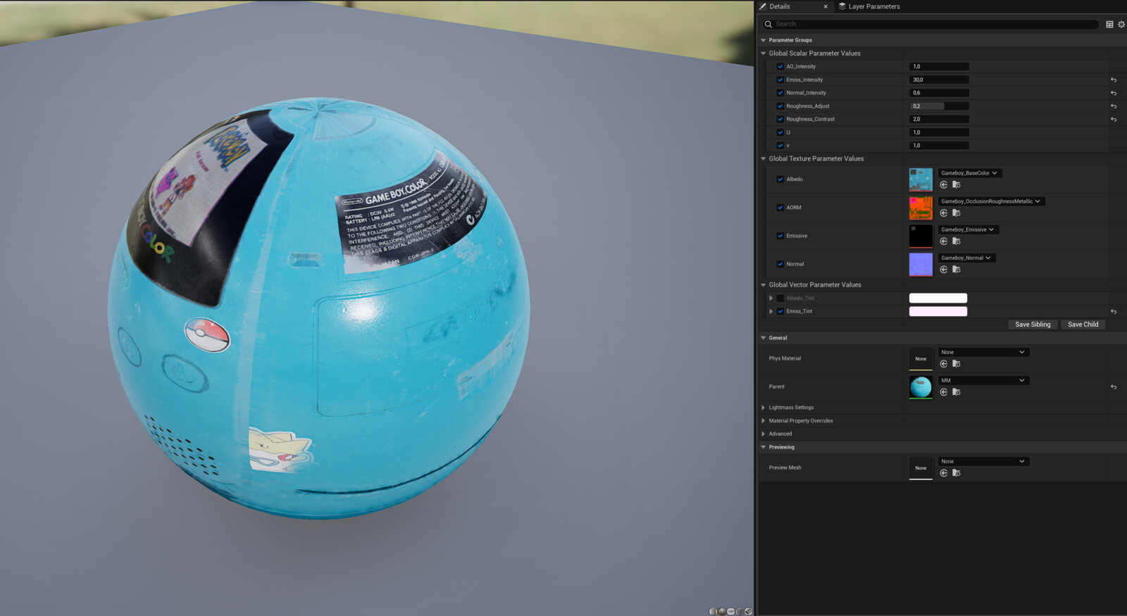Use selected asset for Phys Material
This screenshot has height=616, width=1127.
[944, 363]
